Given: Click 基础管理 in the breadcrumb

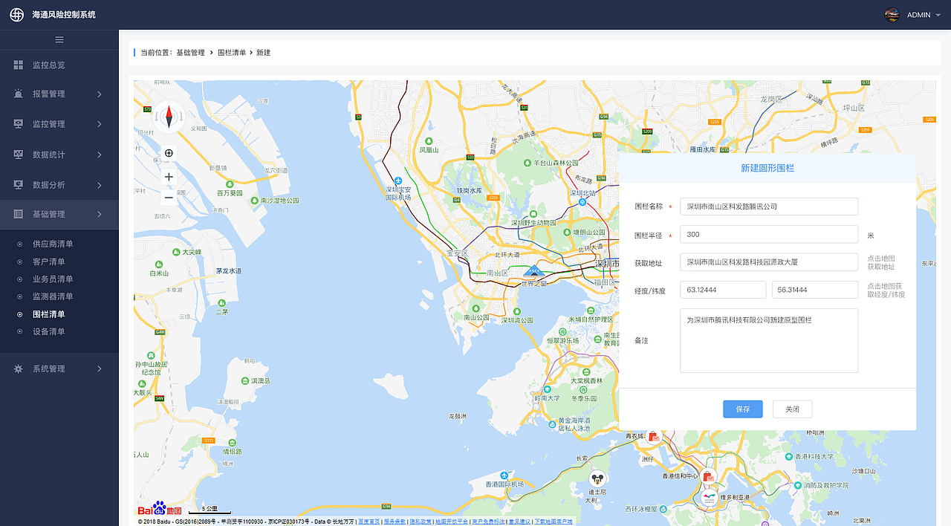Looking at the screenshot, I should click(x=190, y=53).
